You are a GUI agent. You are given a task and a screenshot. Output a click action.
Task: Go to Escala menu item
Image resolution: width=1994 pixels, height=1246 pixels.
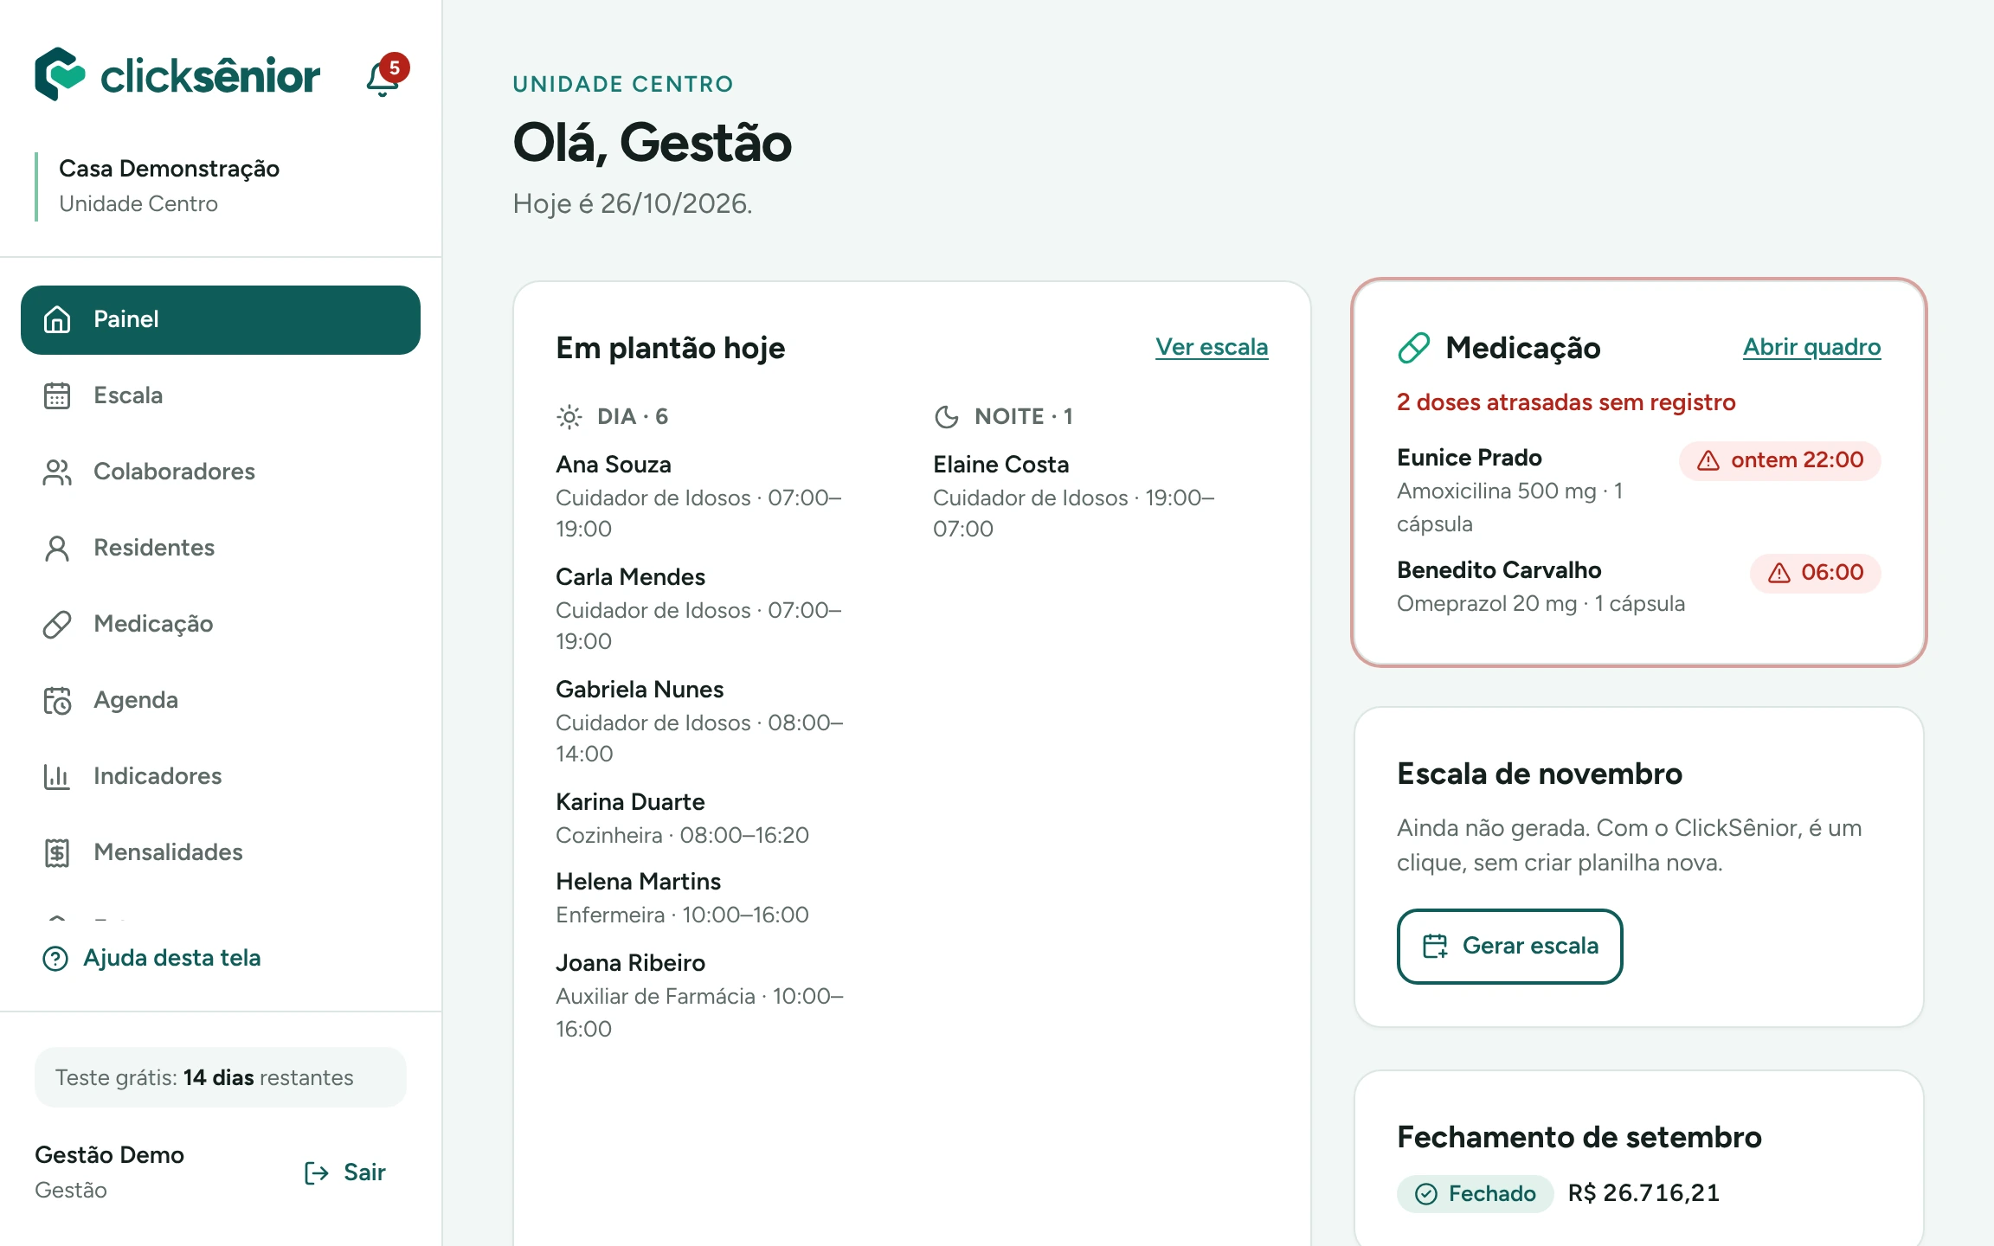click(221, 395)
